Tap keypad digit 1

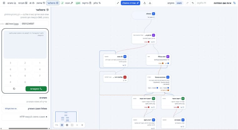[40, 63]
